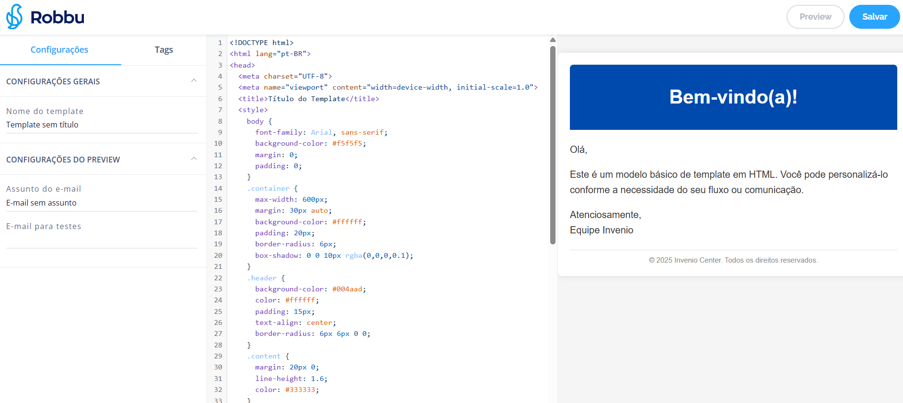The image size is (903, 403).
Task: Collapse the Configurações Gerais section chevron
Action: pyautogui.click(x=194, y=81)
